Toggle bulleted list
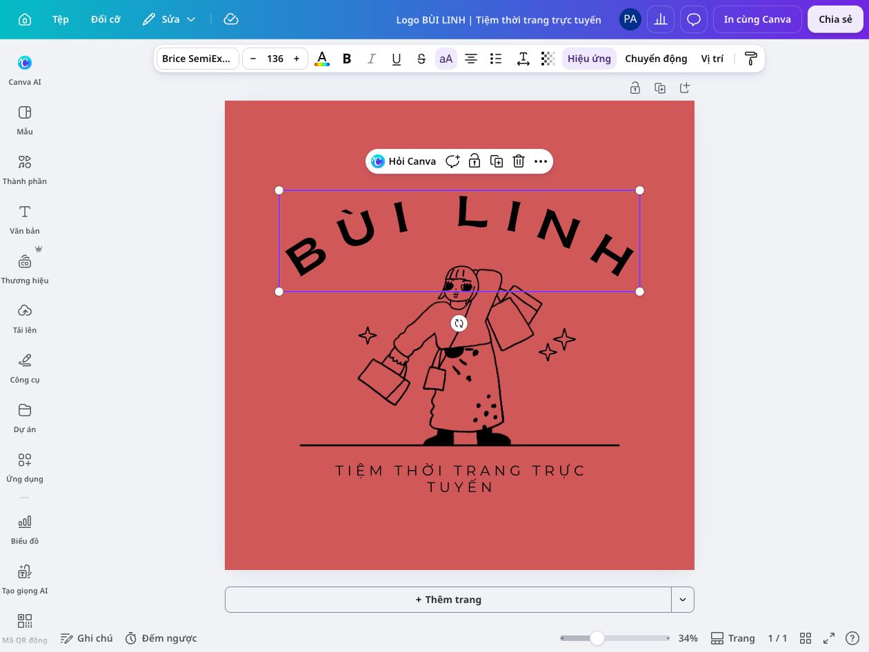This screenshot has width=869, height=652. (x=496, y=59)
